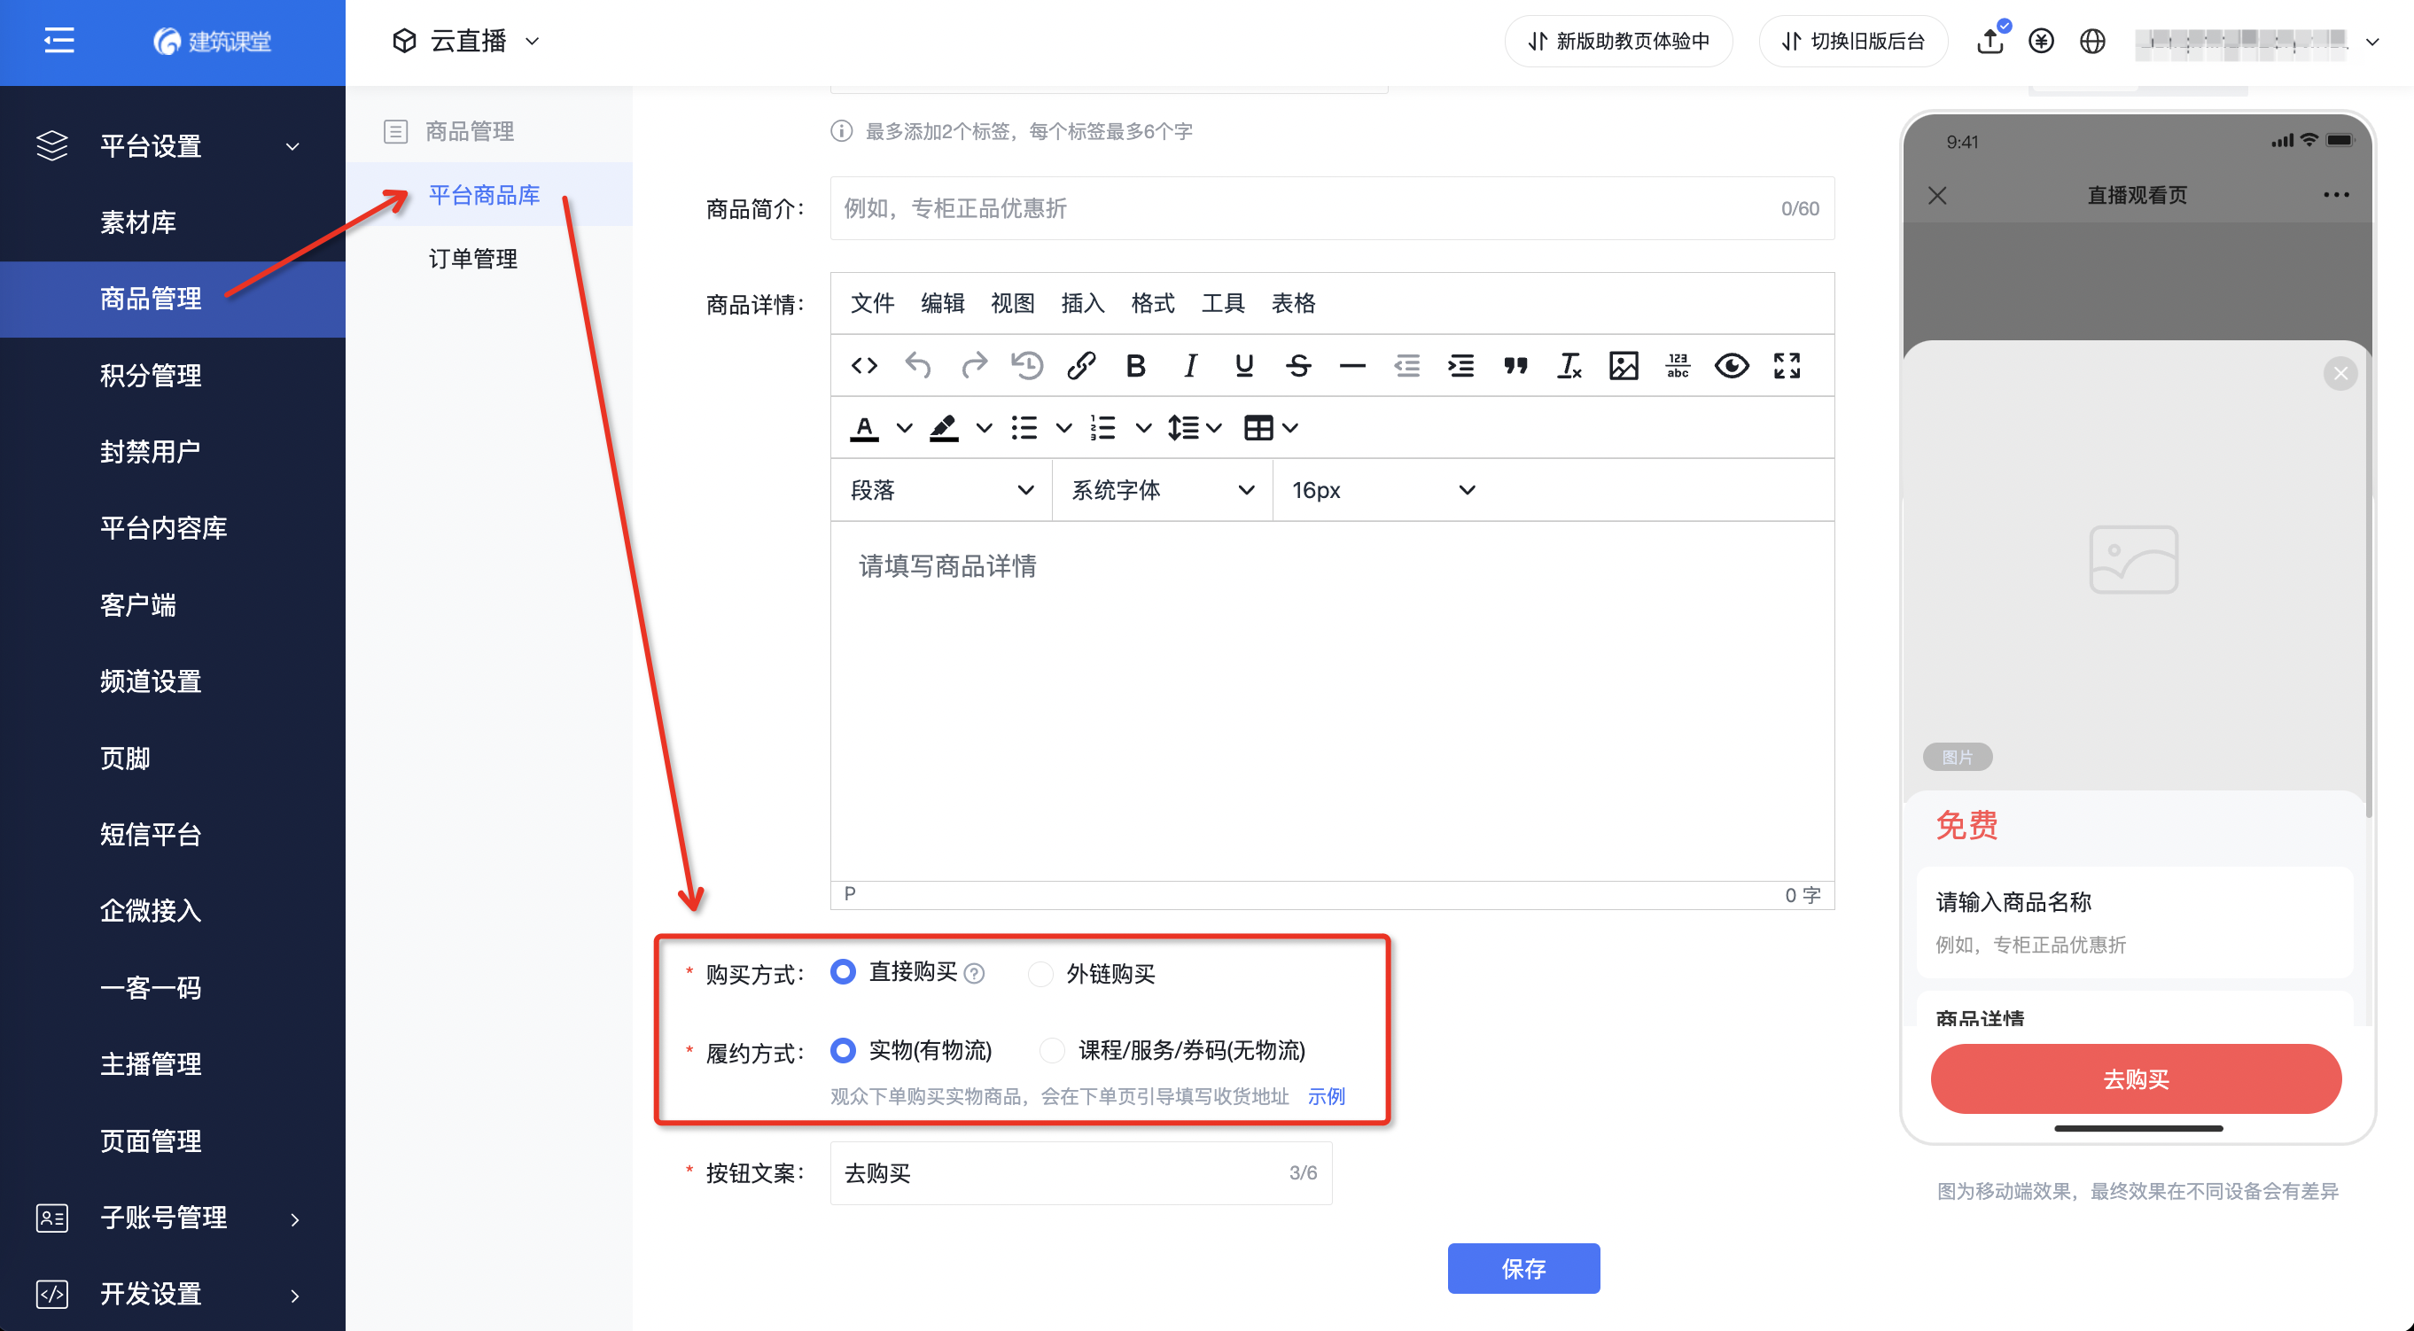Image resolution: width=2414 pixels, height=1331 pixels.
Task: Open the text color picker arrow
Action: pyautogui.click(x=904, y=428)
